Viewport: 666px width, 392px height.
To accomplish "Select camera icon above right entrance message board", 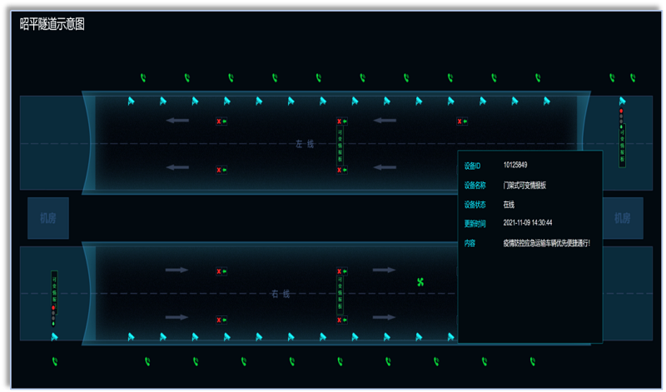I will click(x=621, y=102).
